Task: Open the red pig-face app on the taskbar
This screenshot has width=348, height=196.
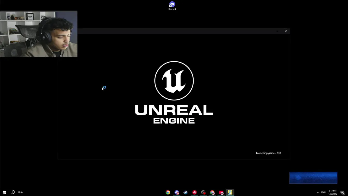Action: (221, 192)
